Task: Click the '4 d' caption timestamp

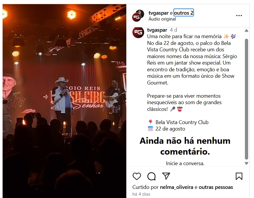Action: (173, 30)
